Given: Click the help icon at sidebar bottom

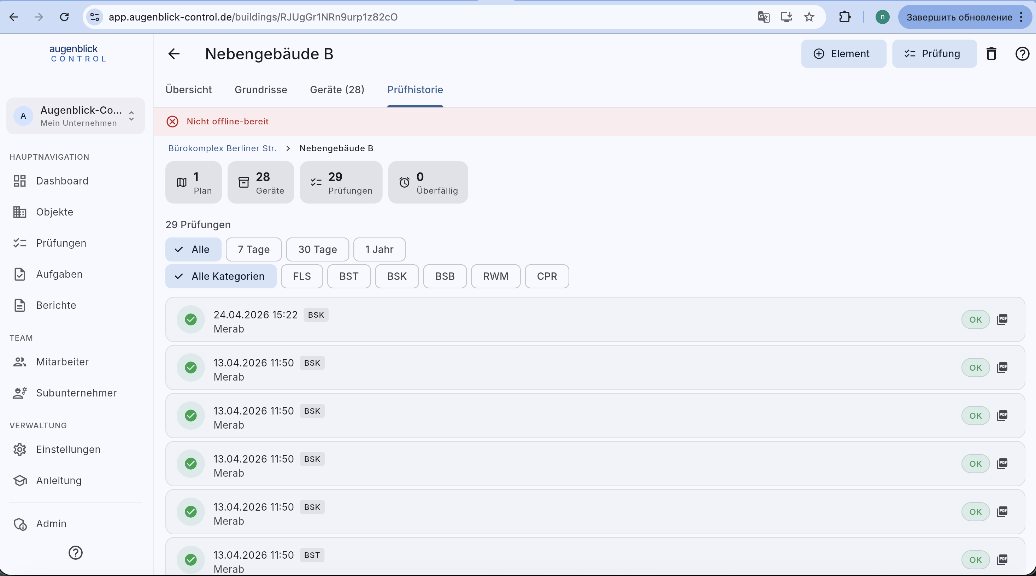Looking at the screenshot, I should pyautogui.click(x=76, y=553).
